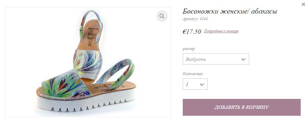The width and height of the screenshot is (308, 129).
Task: Click the €17.50 price
Action: pyautogui.click(x=192, y=31)
